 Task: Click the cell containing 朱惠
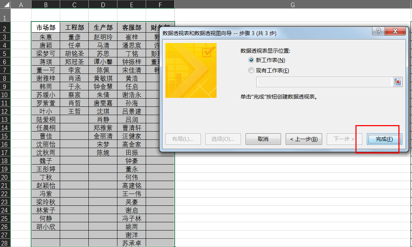pos(46,37)
